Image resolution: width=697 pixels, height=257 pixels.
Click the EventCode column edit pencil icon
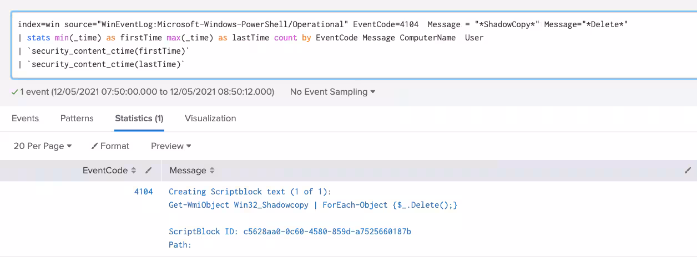pyautogui.click(x=149, y=171)
